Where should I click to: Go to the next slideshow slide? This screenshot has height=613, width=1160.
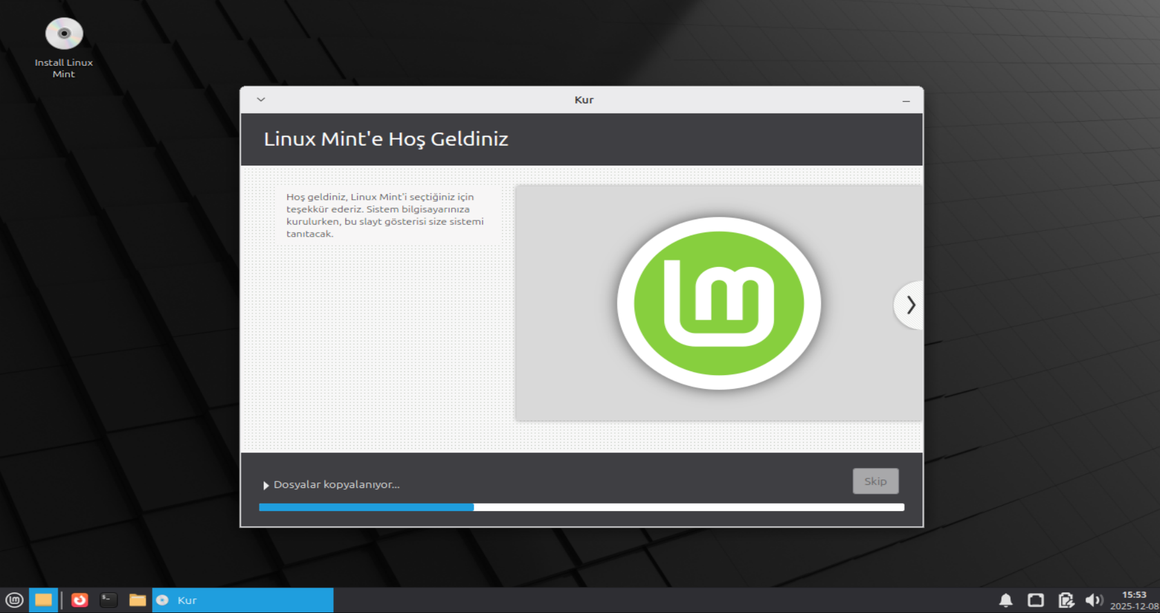pyautogui.click(x=910, y=305)
